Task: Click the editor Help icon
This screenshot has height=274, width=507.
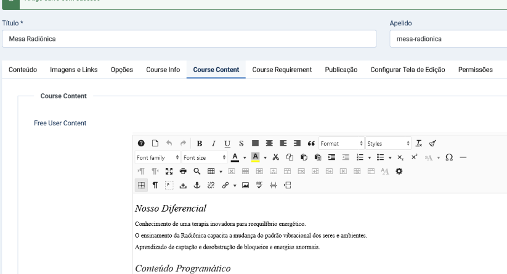Action: coord(141,143)
